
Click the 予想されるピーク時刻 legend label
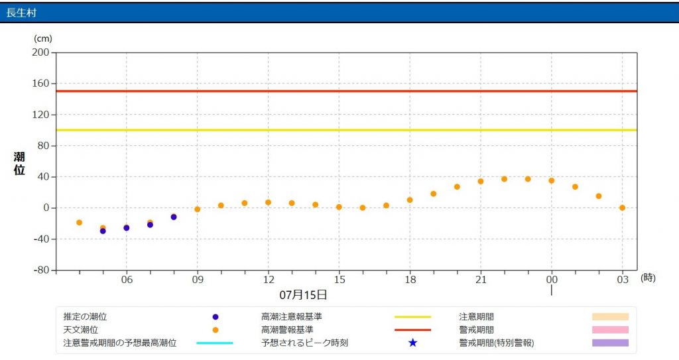[x=304, y=343]
